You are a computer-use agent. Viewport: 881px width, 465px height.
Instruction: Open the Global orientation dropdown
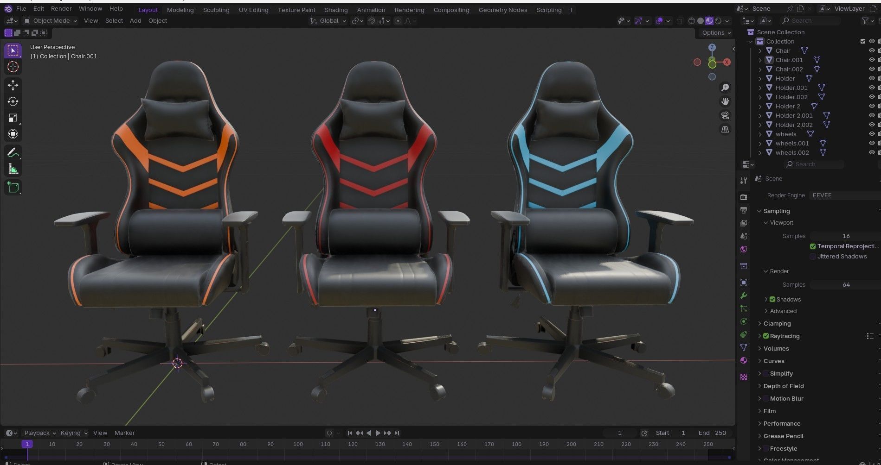pos(328,21)
